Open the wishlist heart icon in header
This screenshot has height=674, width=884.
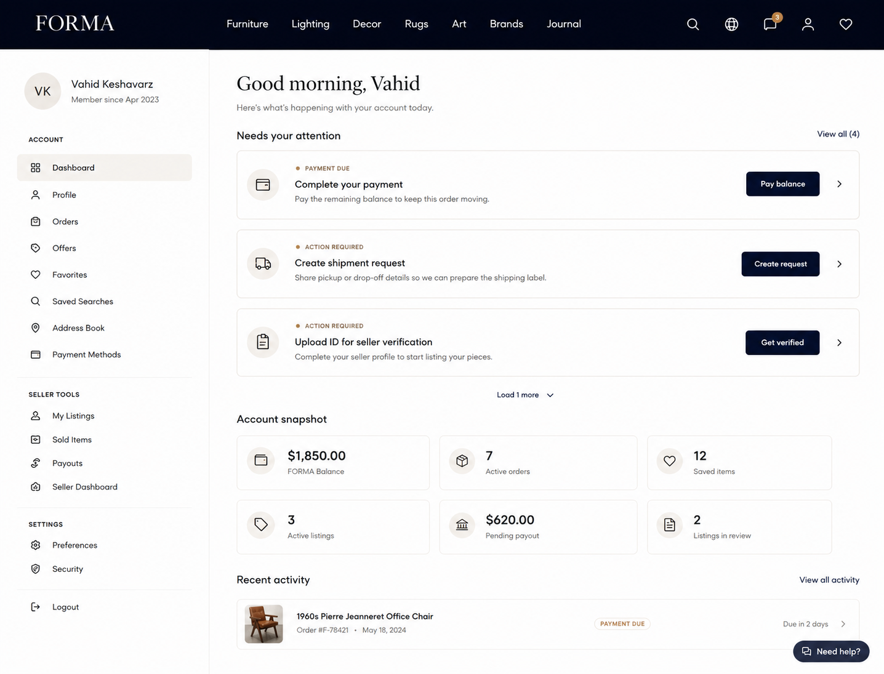(846, 24)
